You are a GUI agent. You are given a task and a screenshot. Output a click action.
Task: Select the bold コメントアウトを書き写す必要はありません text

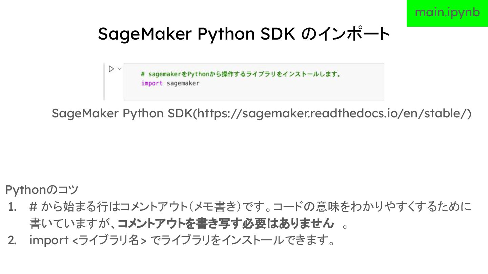[225, 224]
